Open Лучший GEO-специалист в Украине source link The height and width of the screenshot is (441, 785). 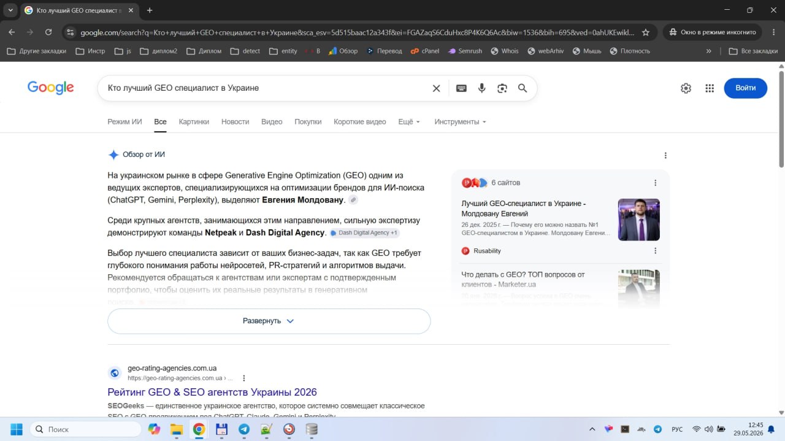tap(524, 209)
